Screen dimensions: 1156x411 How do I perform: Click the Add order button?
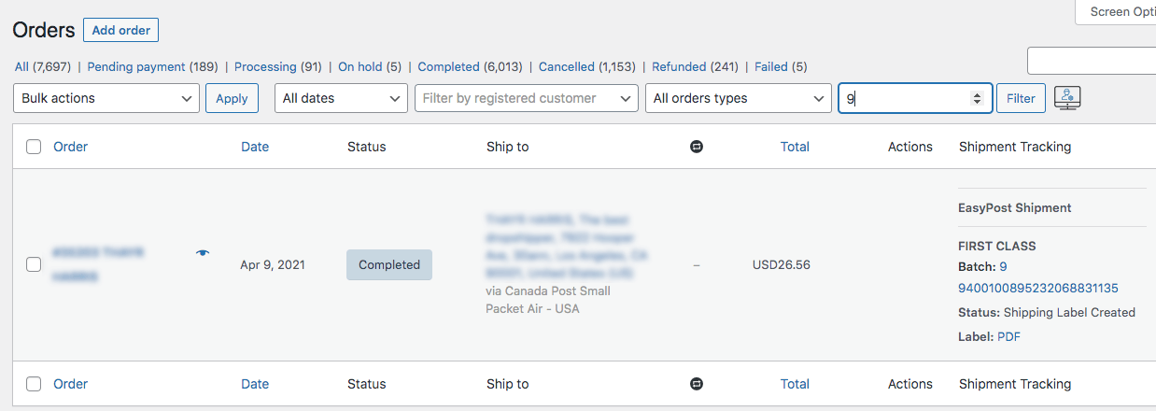pos(121,30)
